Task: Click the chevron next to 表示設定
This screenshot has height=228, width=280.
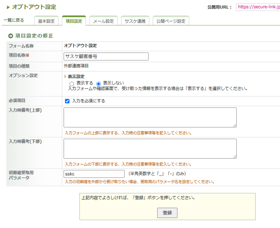Action: 65,77
